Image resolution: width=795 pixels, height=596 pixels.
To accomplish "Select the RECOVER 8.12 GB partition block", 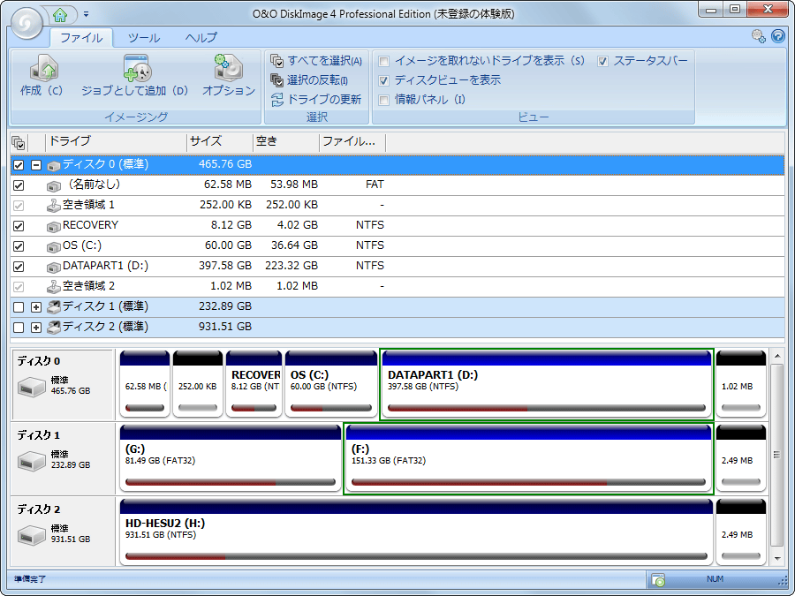I will click(x=254, y=384).
